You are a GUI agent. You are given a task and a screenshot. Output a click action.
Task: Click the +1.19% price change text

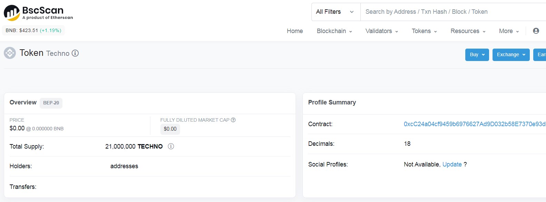[51, 30]
